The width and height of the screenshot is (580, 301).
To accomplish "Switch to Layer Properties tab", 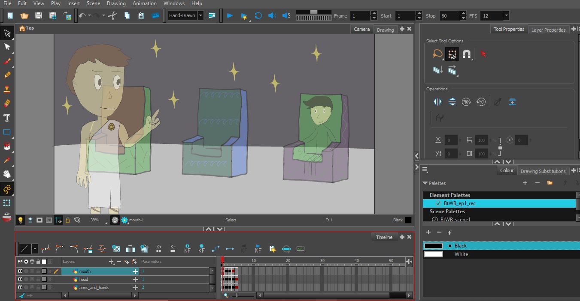I will (548, 30).
